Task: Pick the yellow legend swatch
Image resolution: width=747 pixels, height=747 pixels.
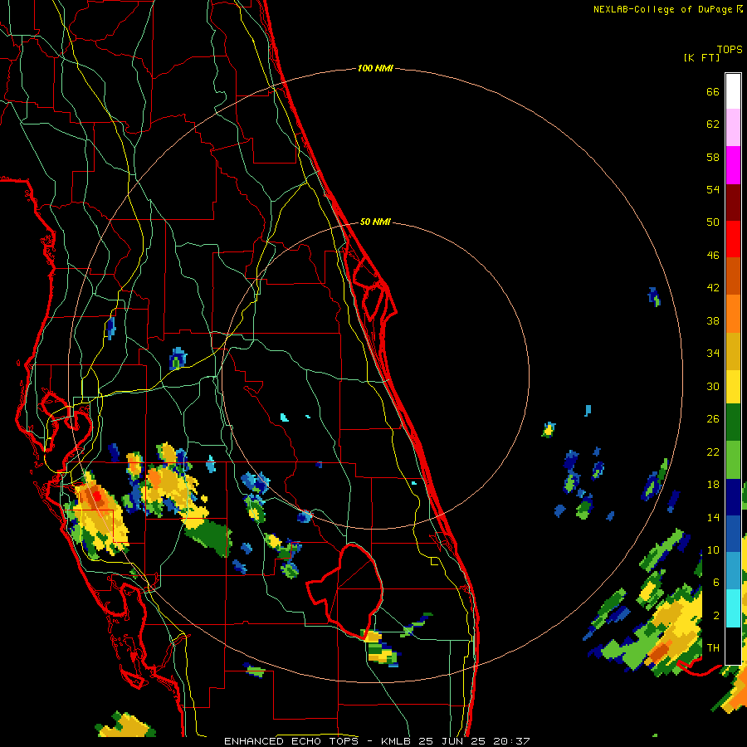Action: tap(733, 387)
